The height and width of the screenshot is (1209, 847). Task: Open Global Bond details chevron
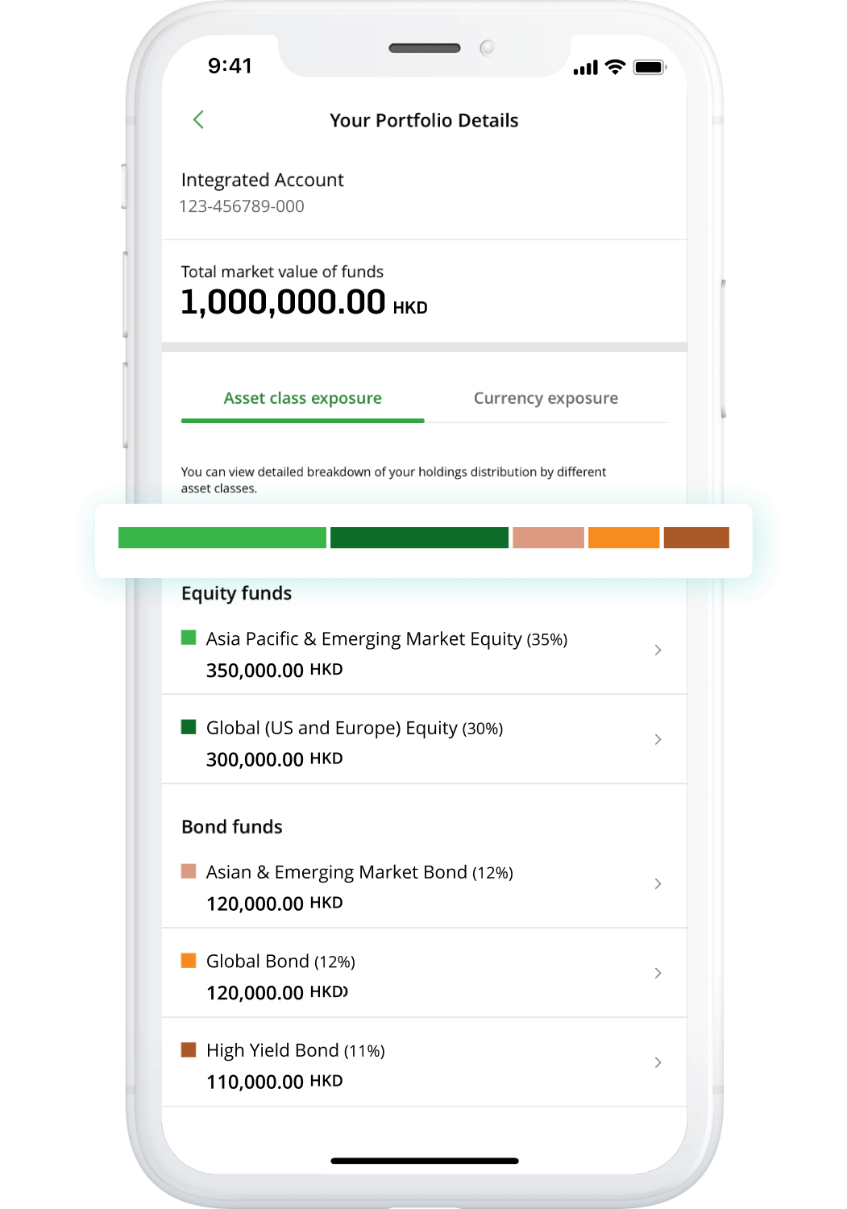click(658, 973)
